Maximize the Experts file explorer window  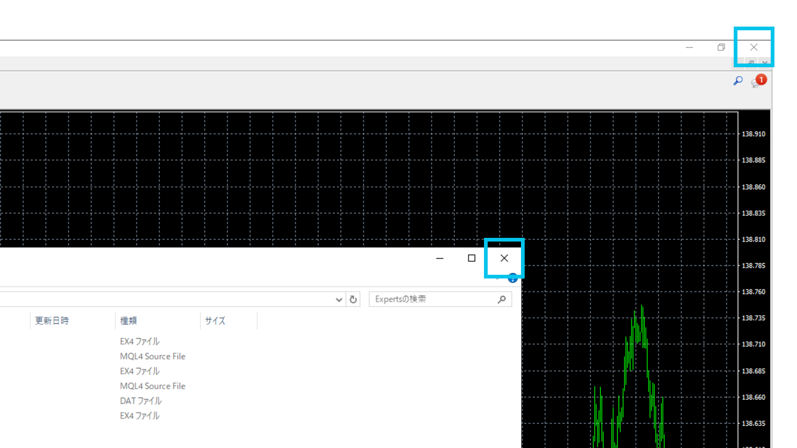point(471,258)
